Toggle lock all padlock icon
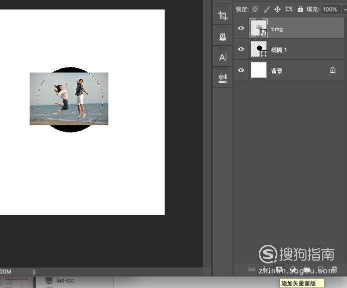This screenshot has height=288, width=347. 300,10
